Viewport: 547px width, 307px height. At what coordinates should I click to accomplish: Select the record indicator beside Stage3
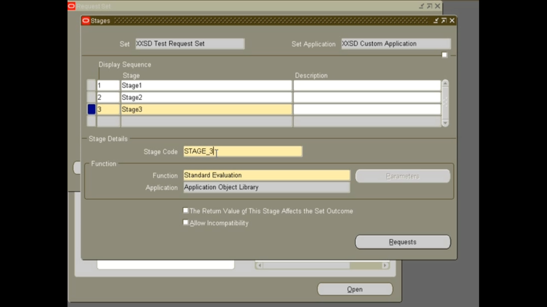point(91,109)
